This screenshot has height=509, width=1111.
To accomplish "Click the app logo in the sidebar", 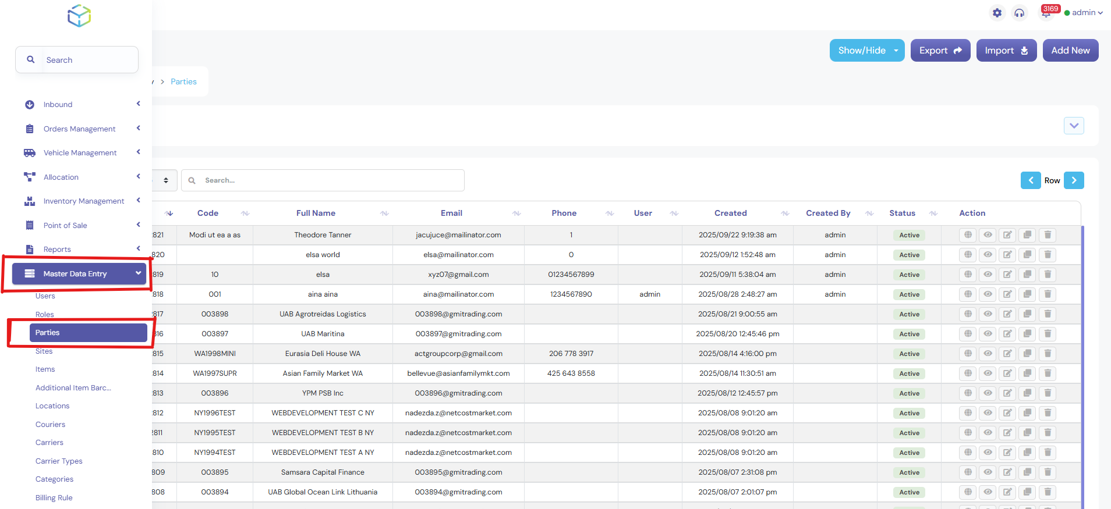I will (79, 16).
